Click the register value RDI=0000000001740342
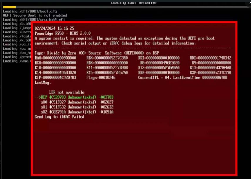 coord(210,58)
